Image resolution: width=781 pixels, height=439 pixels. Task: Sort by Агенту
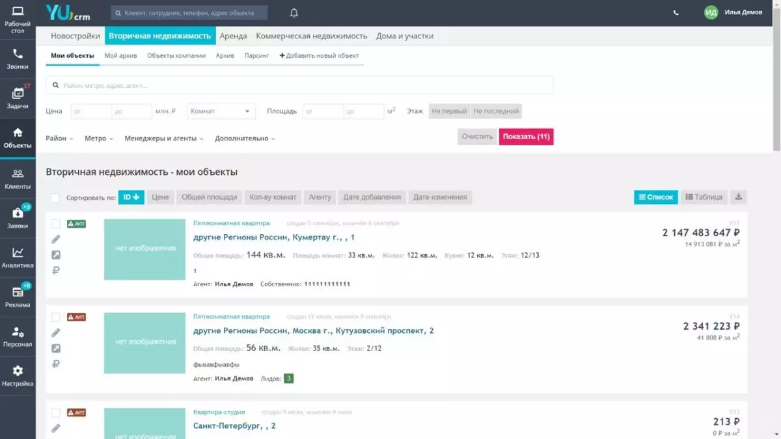click(320, 197)
